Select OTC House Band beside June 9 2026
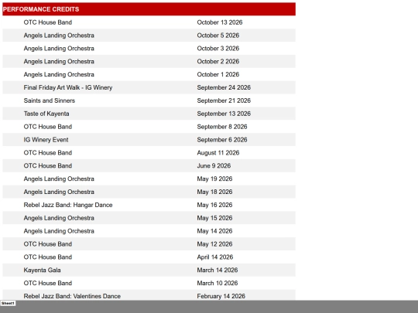This screenshot has height=313, width=418. 48,166
